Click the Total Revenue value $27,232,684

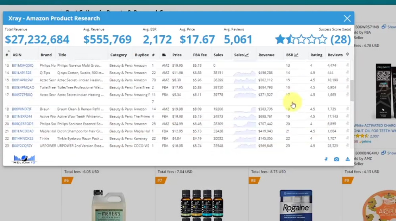(37, 39)
